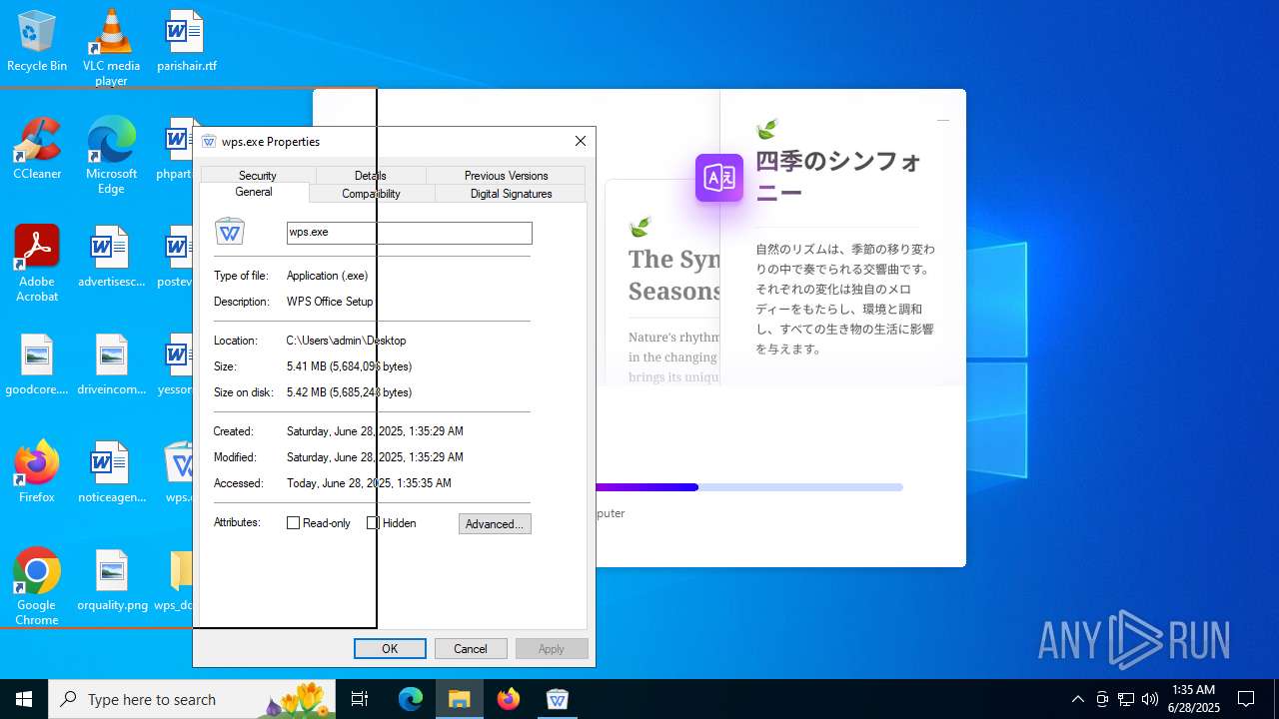
Task: Toggle the Hidden attribute checkbox
Action: (373, 523)
